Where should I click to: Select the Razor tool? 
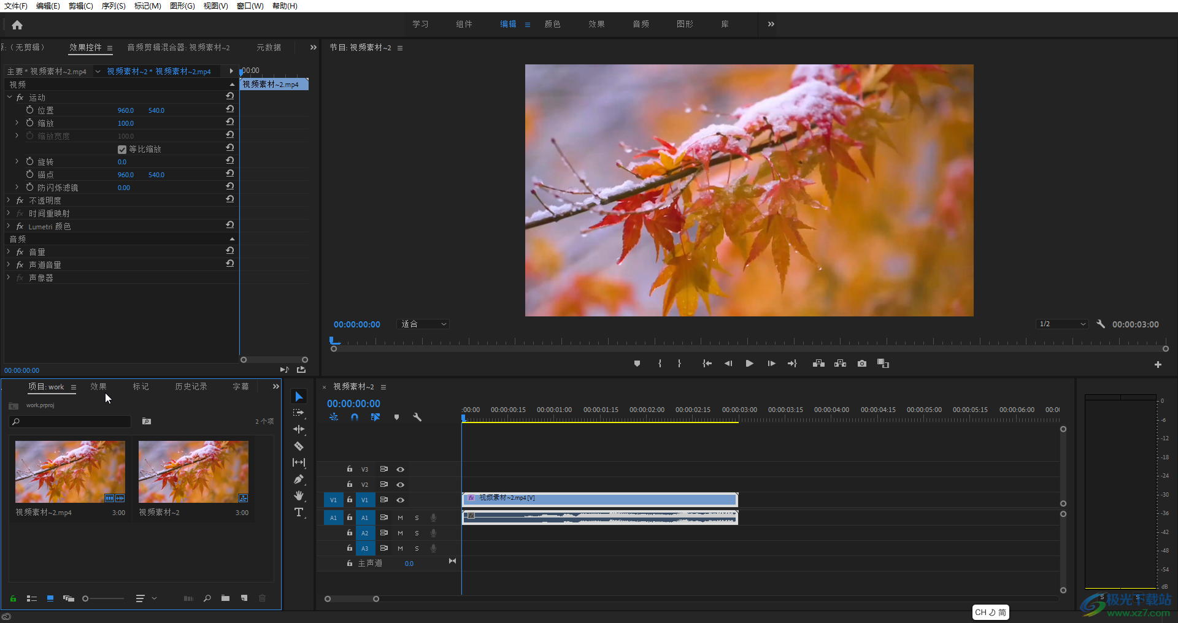point(299,446)
